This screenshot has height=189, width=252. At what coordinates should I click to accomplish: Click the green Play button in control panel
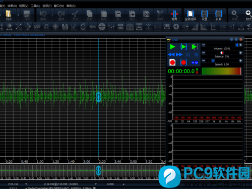point(172,47)
